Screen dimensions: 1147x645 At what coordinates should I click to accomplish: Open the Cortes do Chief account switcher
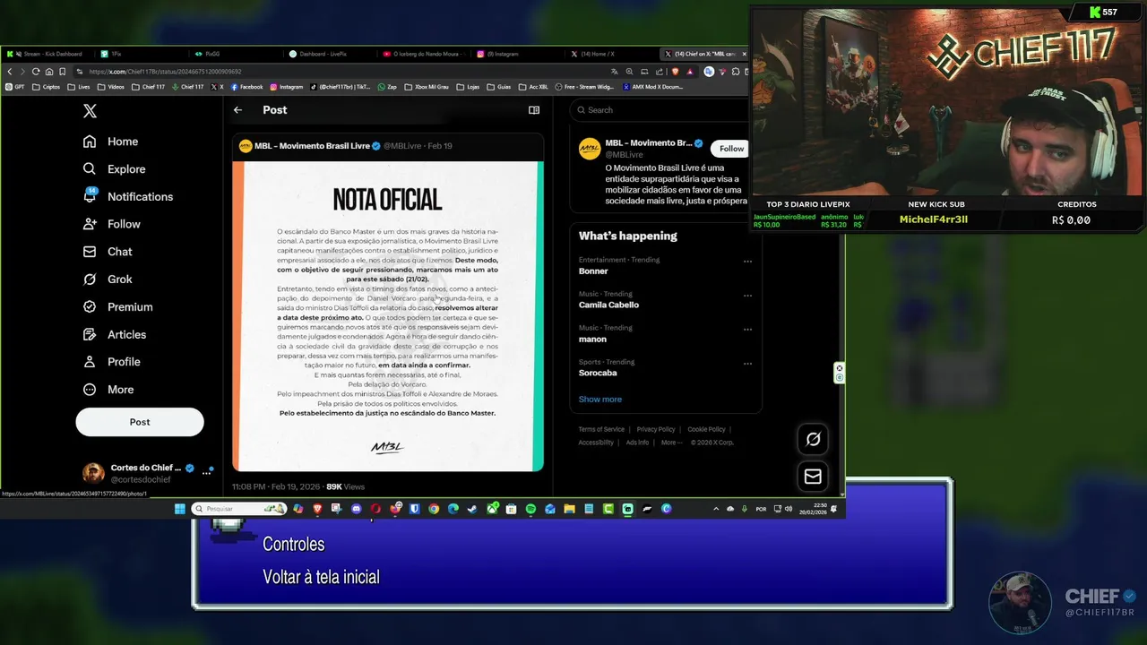[x=147, y=473]
